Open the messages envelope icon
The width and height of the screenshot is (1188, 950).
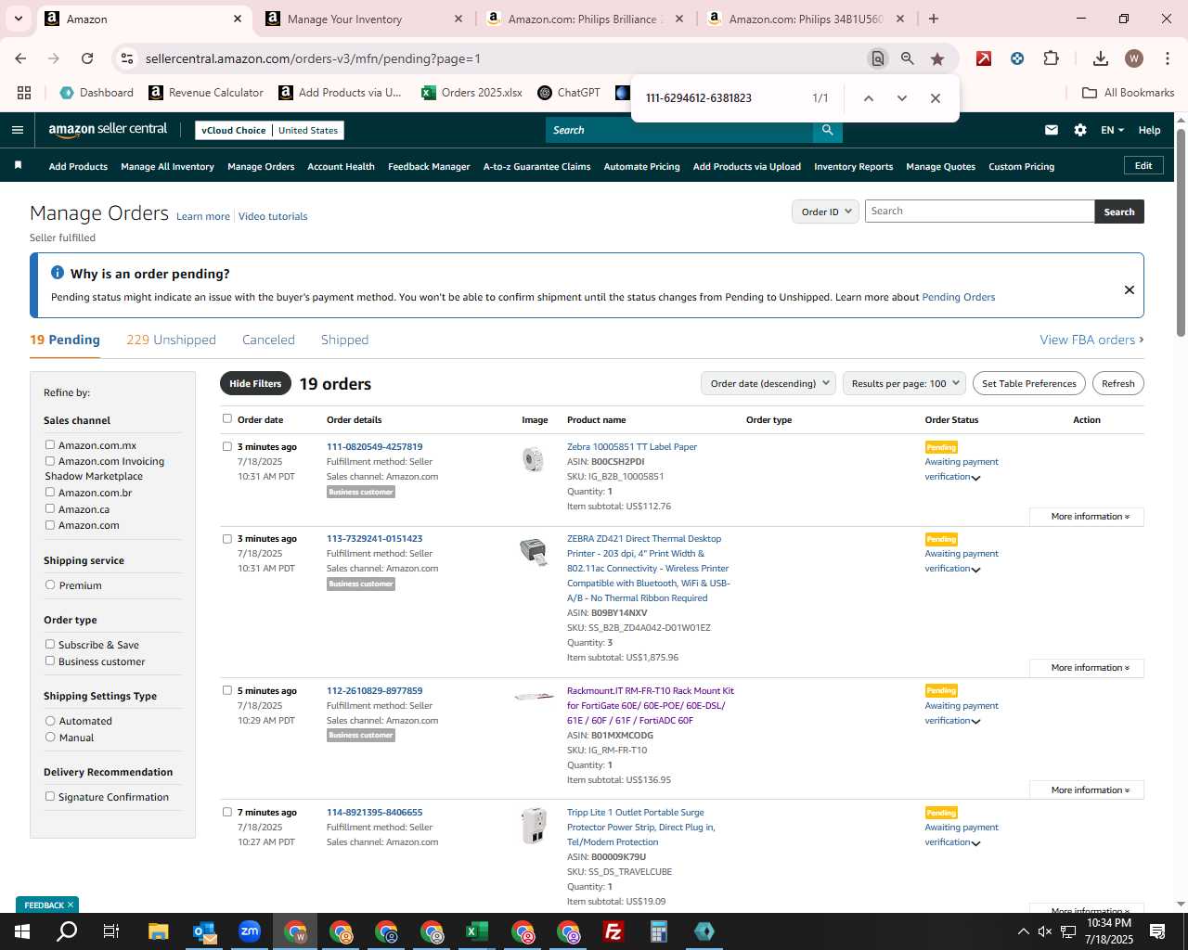[x=1052, y=130]
